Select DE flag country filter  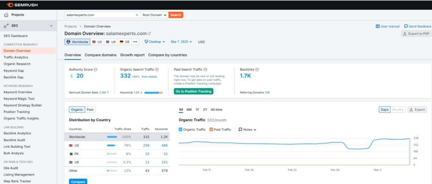click(124, 42)
